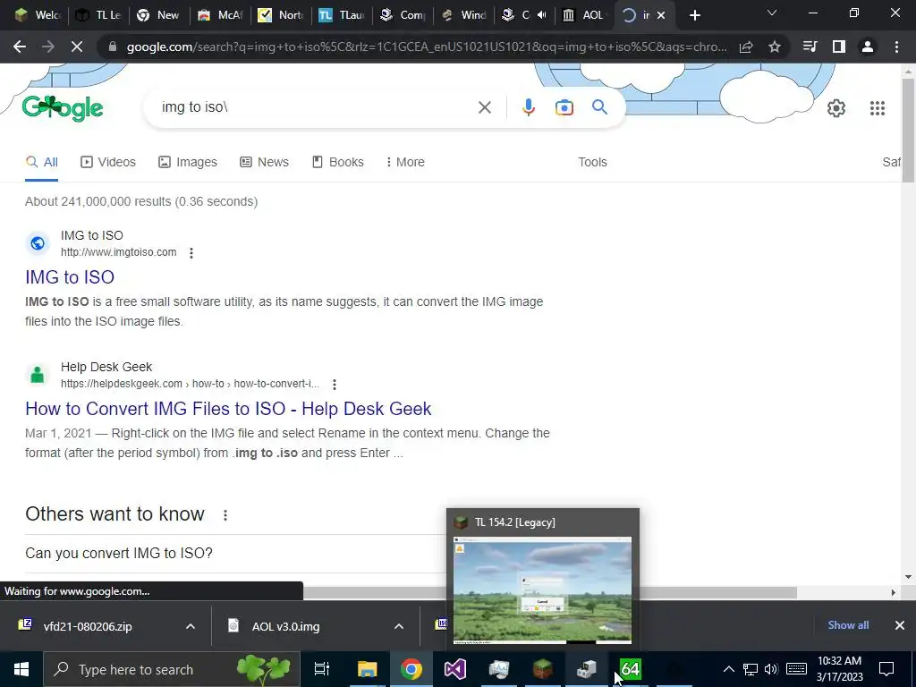Search by voice microphone icon
The image size is (916, 687).
pyautogui.click(x=528, y=107)
